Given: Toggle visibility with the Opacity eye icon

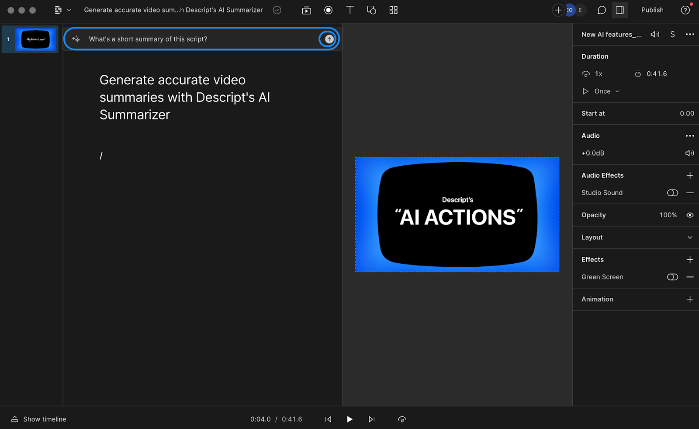Looking at the screenshot, I should (690, 215).
